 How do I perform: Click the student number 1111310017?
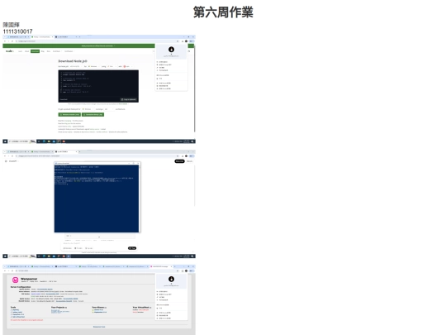point(17,31)
